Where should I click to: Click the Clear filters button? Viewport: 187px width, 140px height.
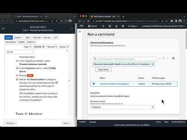pyautogui.click(x=103, y=70)
